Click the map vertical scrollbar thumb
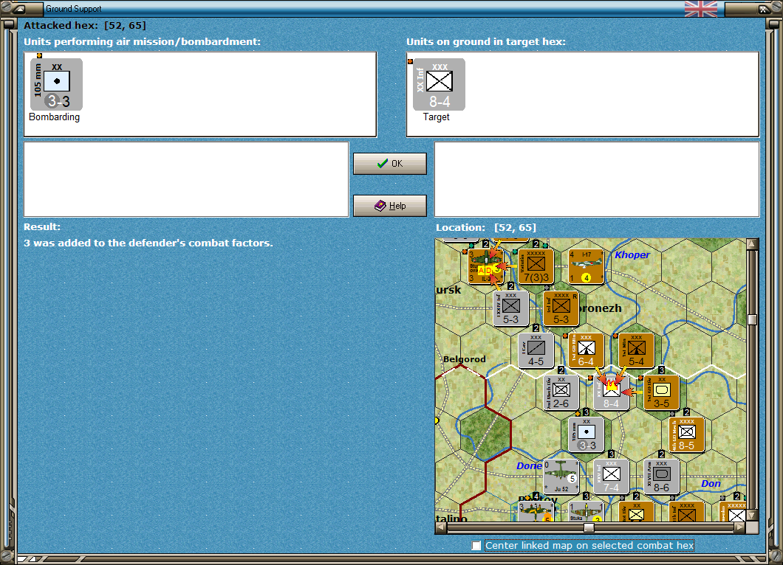 click(x=753, y=319)
